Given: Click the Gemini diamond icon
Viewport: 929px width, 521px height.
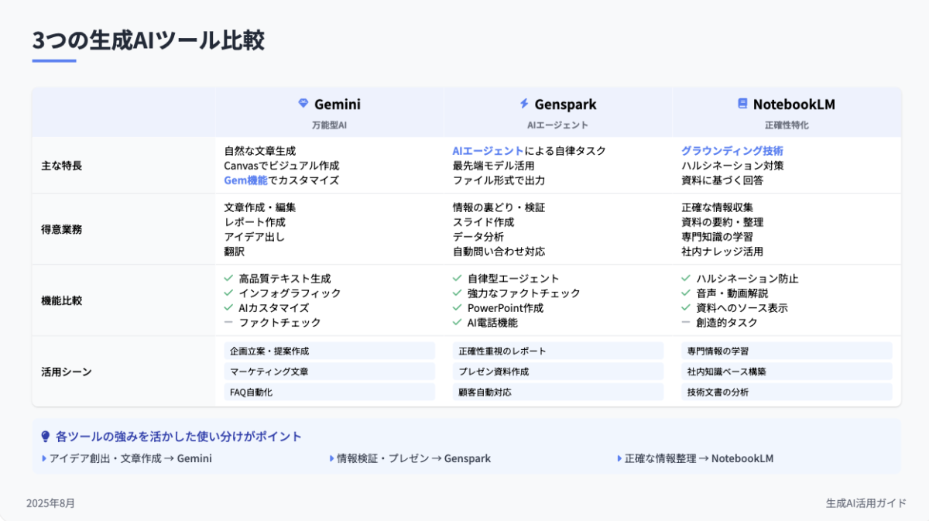Looking at the screenshot, I should pos(303,104).
